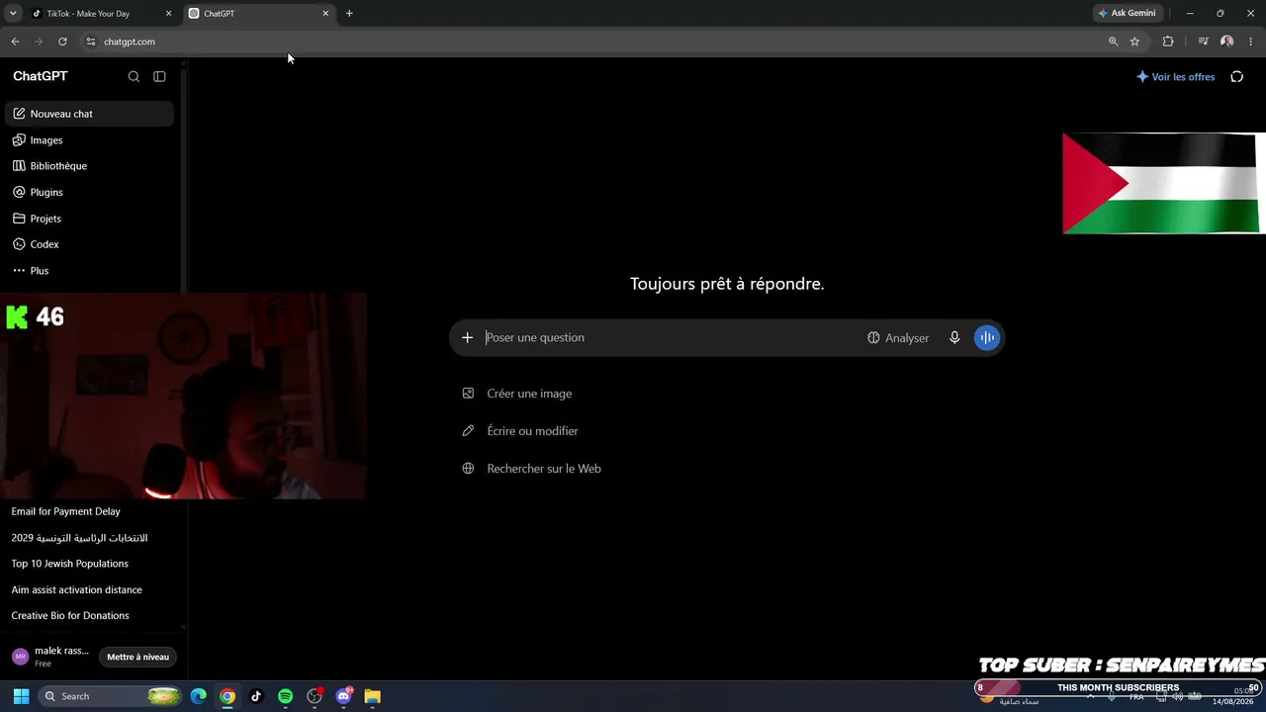This screenshot has width=1266, height=712.
Task: Bookmark this page with the star icon
Action: [x=1134, y=42]
